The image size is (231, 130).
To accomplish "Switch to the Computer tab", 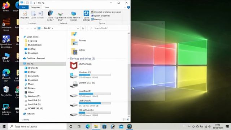I will (x=35, y=7).
